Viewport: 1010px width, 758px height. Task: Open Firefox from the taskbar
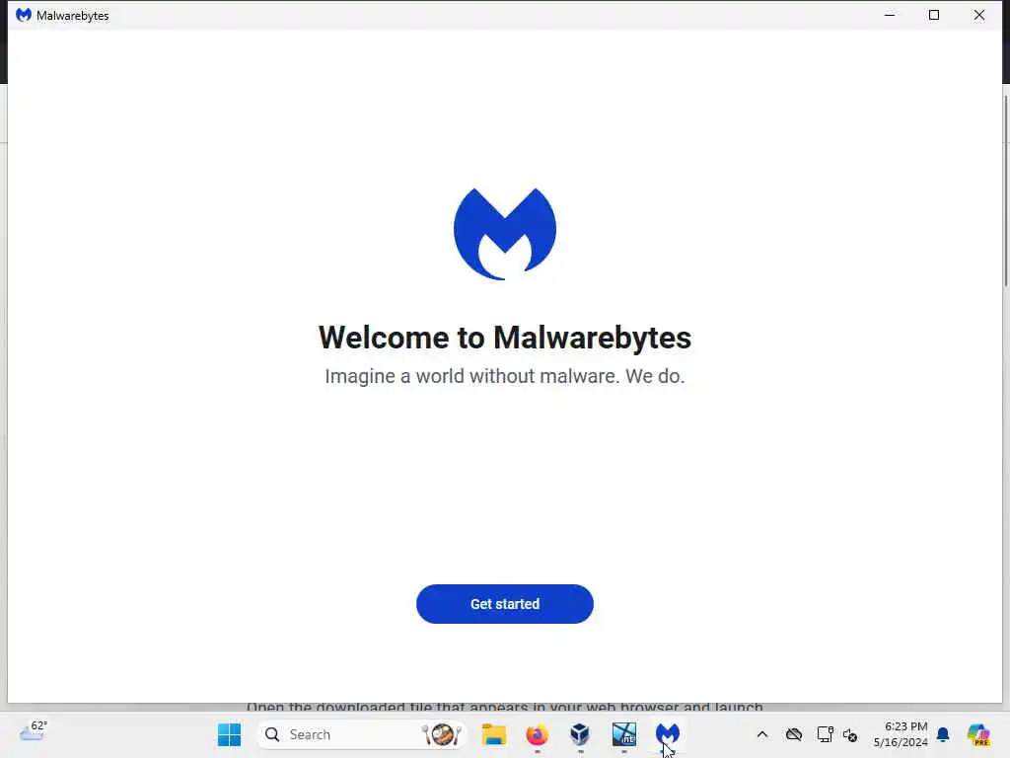537,734
